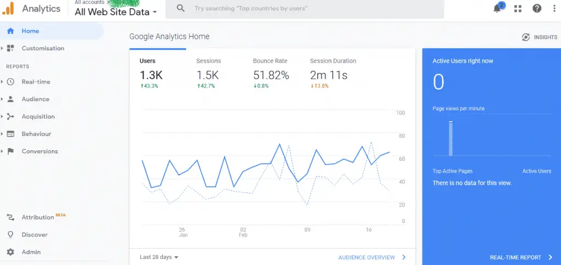The image size is (561, 265).
Task: Expand the Acquisition reports arrow
Action: tap(2, 116)
